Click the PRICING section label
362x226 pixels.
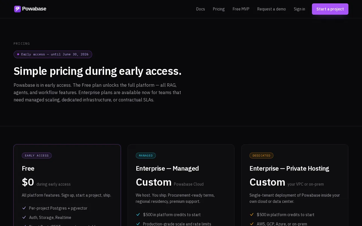(22, 44)
